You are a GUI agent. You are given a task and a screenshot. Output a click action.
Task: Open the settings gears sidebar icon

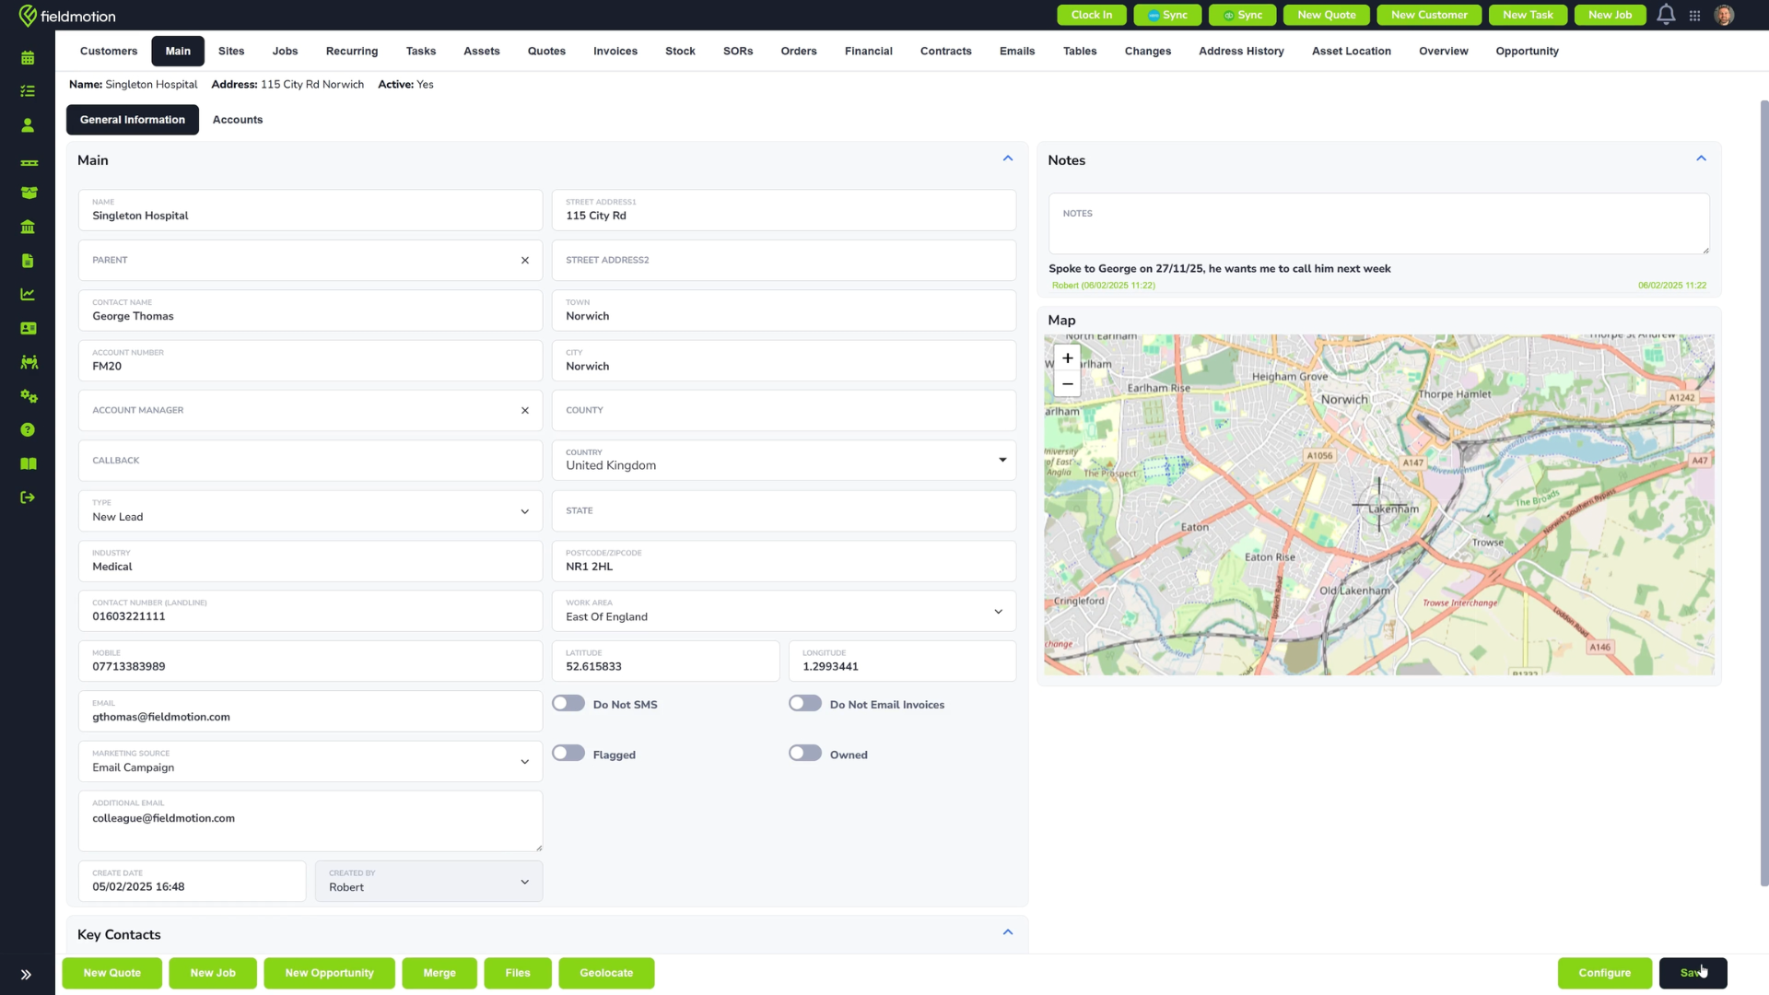click(29, 396)
